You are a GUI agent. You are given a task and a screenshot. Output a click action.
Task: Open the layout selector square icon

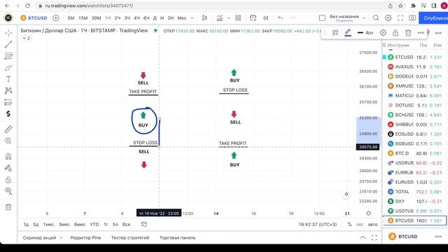(x=322, y=18)
